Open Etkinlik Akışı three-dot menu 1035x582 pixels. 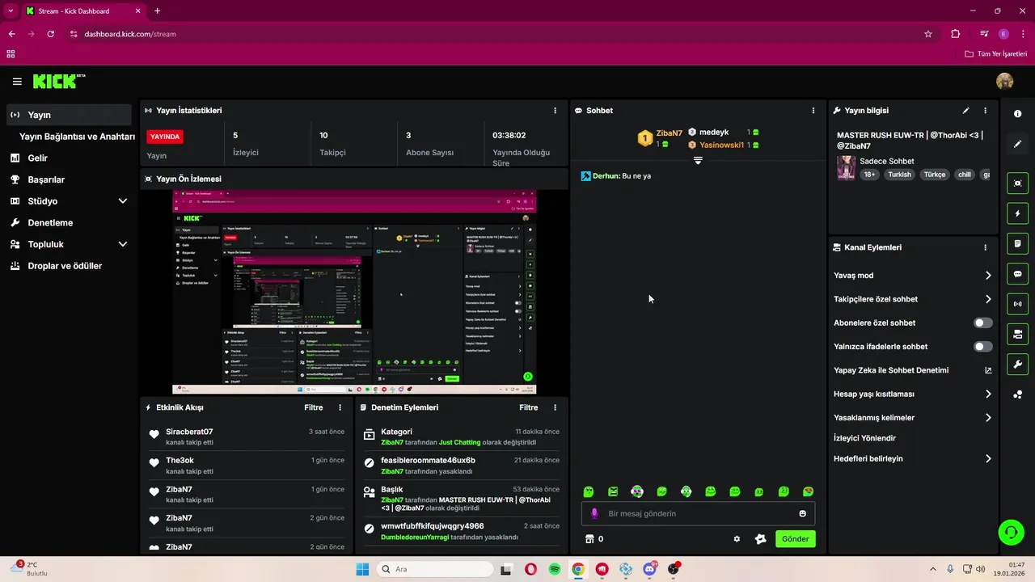pyautogui.click(x=340, y=407)
